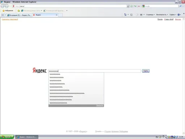
Task: Open a new blank tab
Action: (x=60, y=15)
